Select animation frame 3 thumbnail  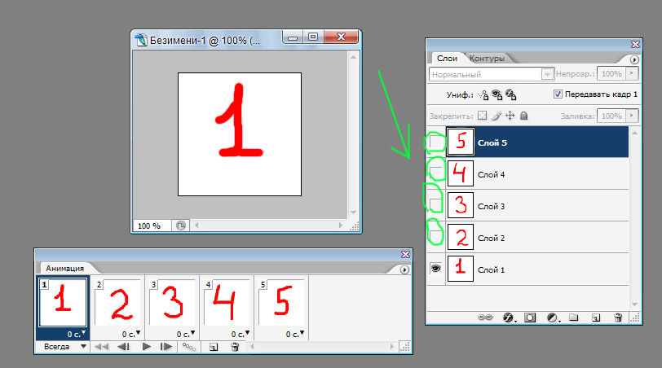click(172, 302)
